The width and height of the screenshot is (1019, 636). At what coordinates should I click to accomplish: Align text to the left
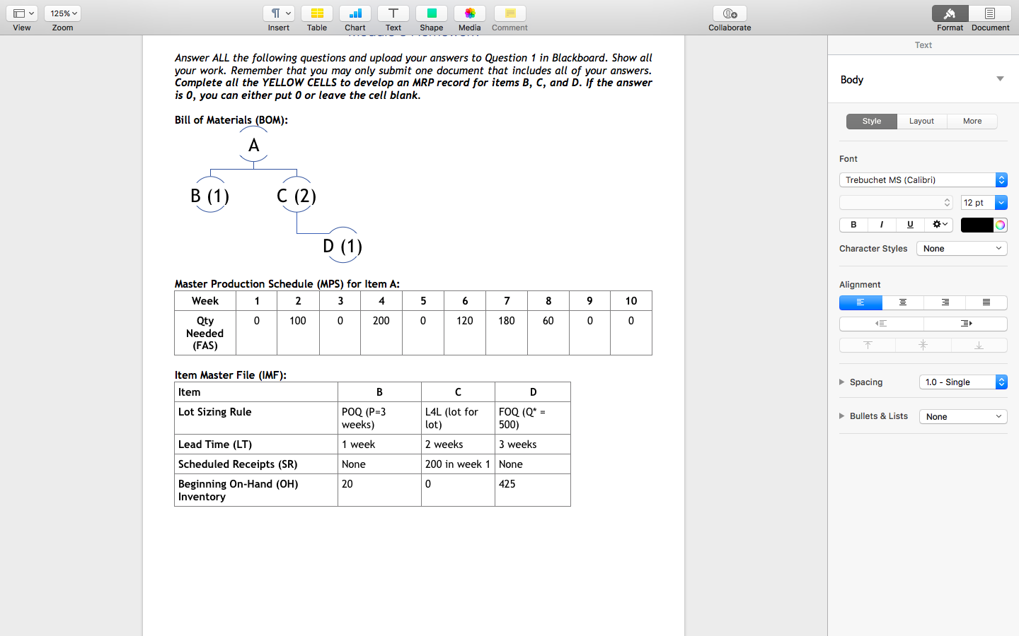point(860,303)
